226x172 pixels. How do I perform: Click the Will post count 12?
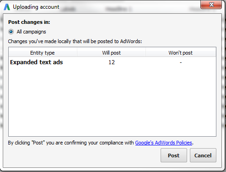(x=112, y=62)
